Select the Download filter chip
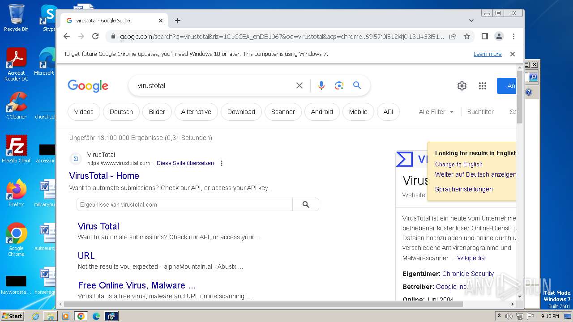 pyautogui.click(x=241, y=112)
